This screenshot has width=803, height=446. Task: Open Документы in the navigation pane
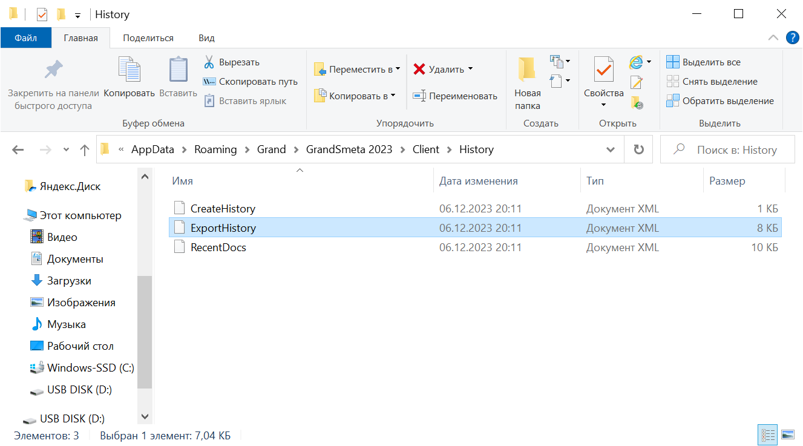67,259
